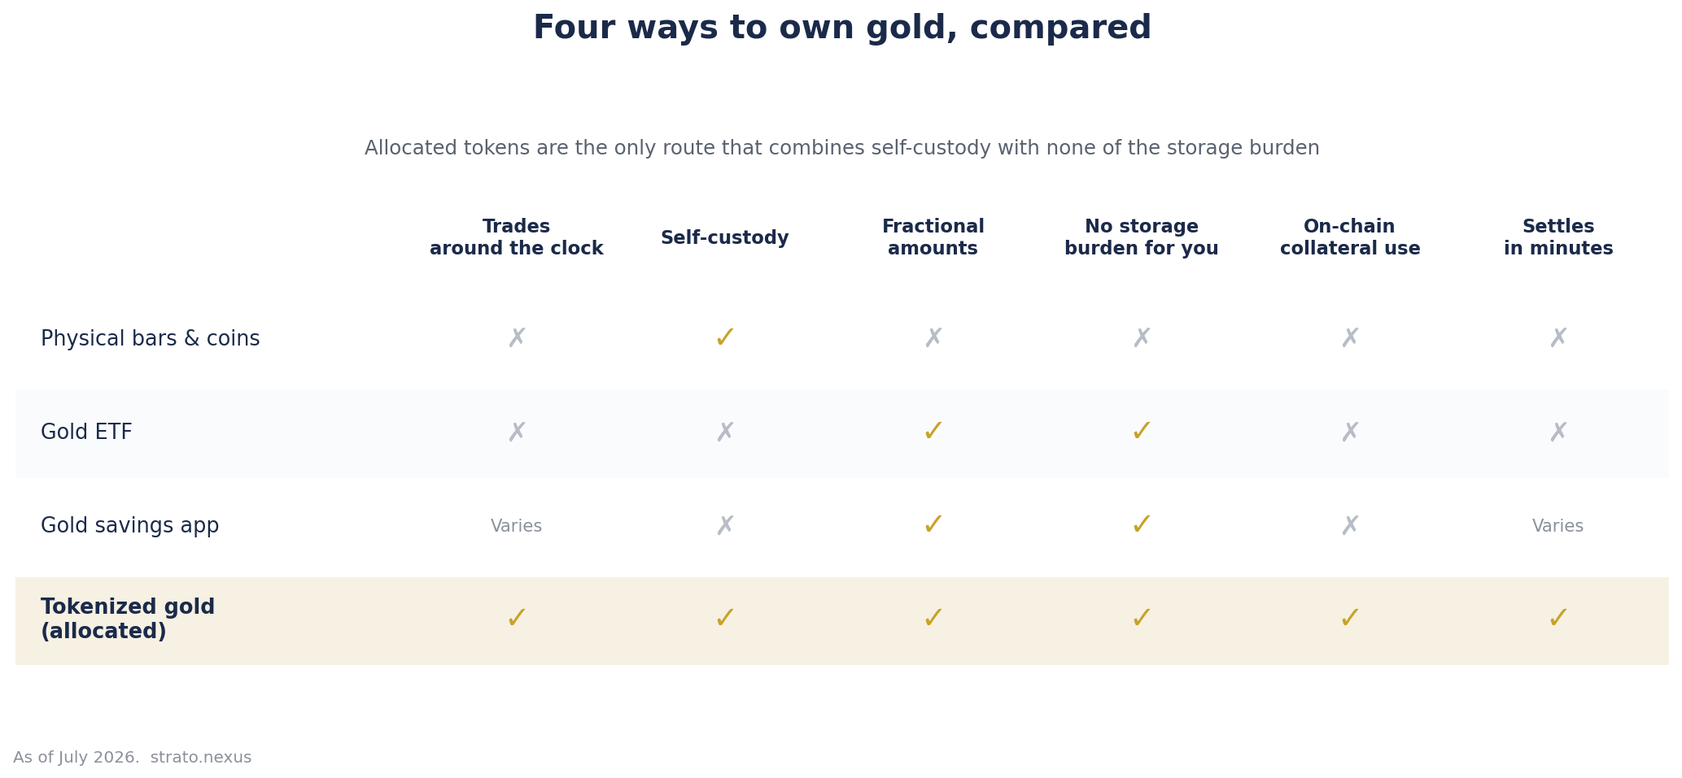Screen dimensions: 1682x778
Task: Click the 'Varies' text under Trades around the clock
Action: pos(516,526)
